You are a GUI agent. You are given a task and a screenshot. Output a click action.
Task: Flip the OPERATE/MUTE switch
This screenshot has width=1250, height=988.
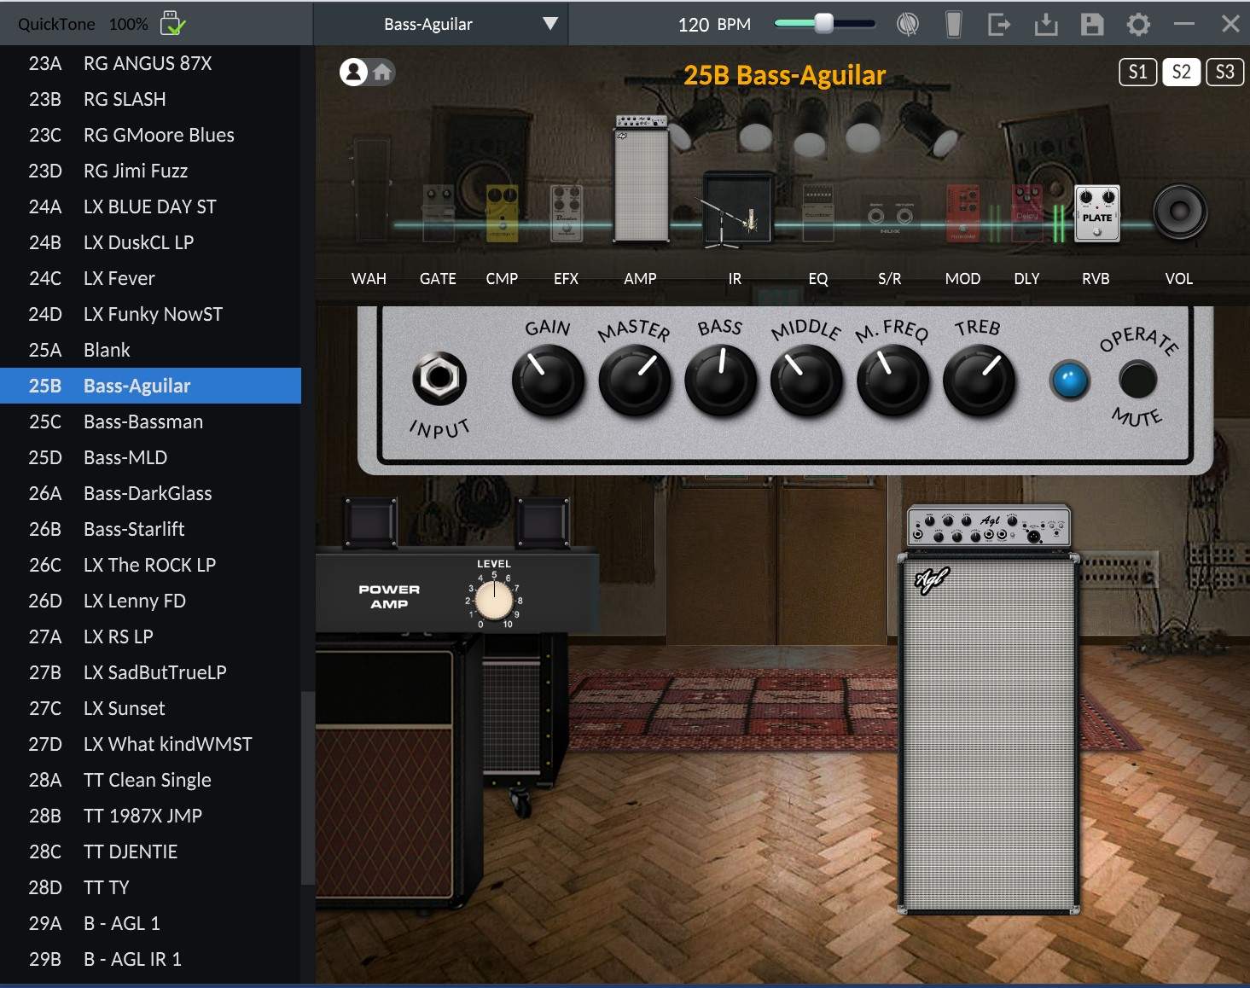click(x=1137, y=379)
